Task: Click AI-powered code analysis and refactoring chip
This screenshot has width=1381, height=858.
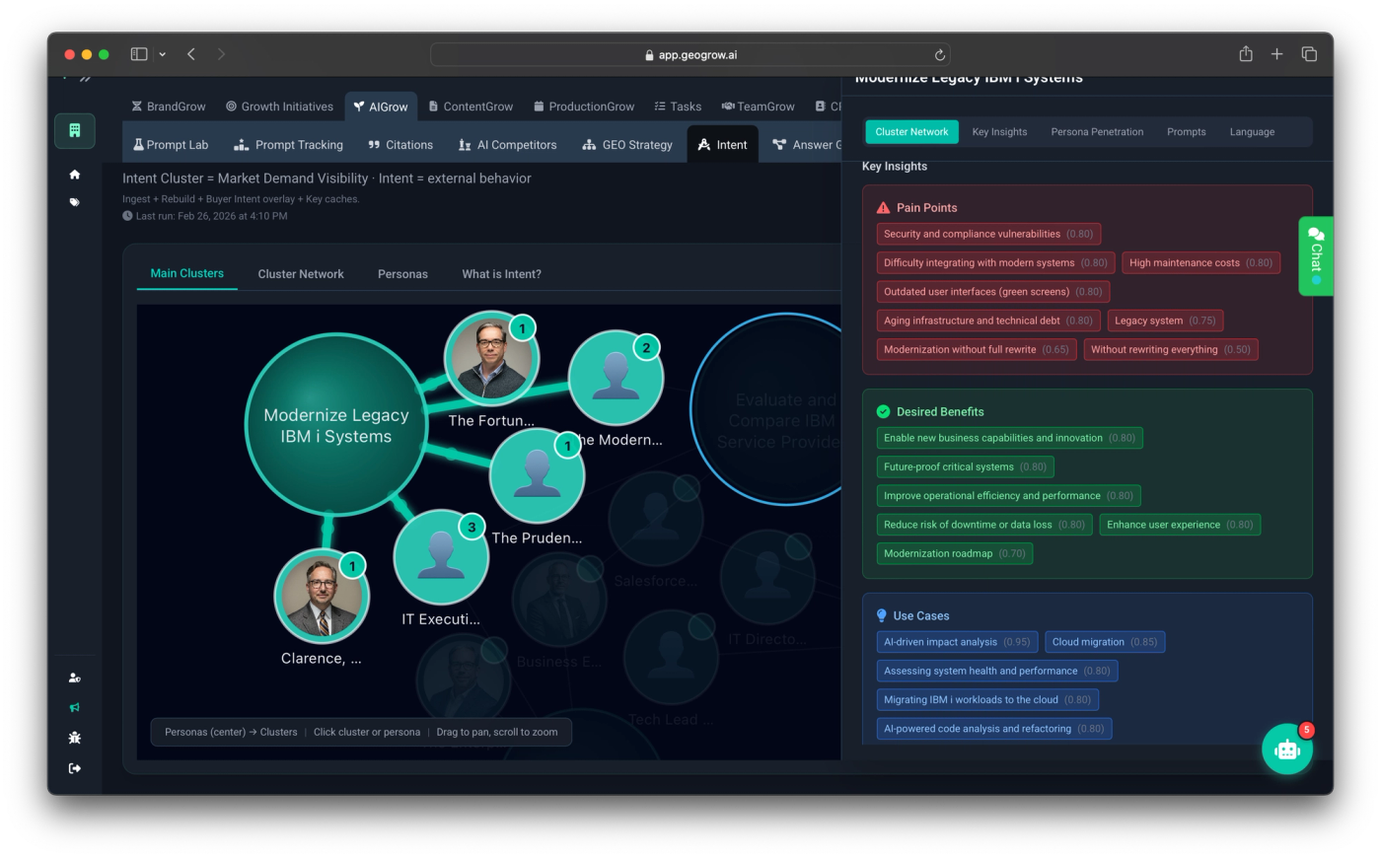Action: coord(994,729)
